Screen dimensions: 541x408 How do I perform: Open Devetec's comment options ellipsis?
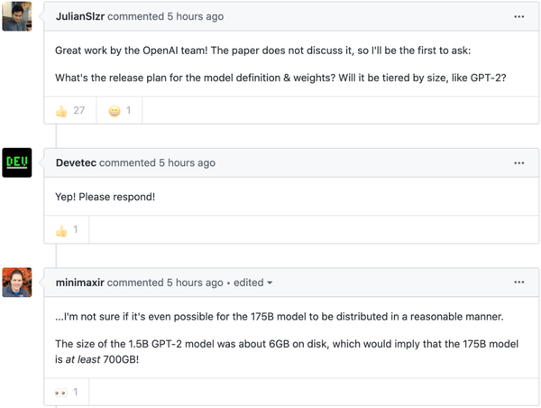[518, 163]
